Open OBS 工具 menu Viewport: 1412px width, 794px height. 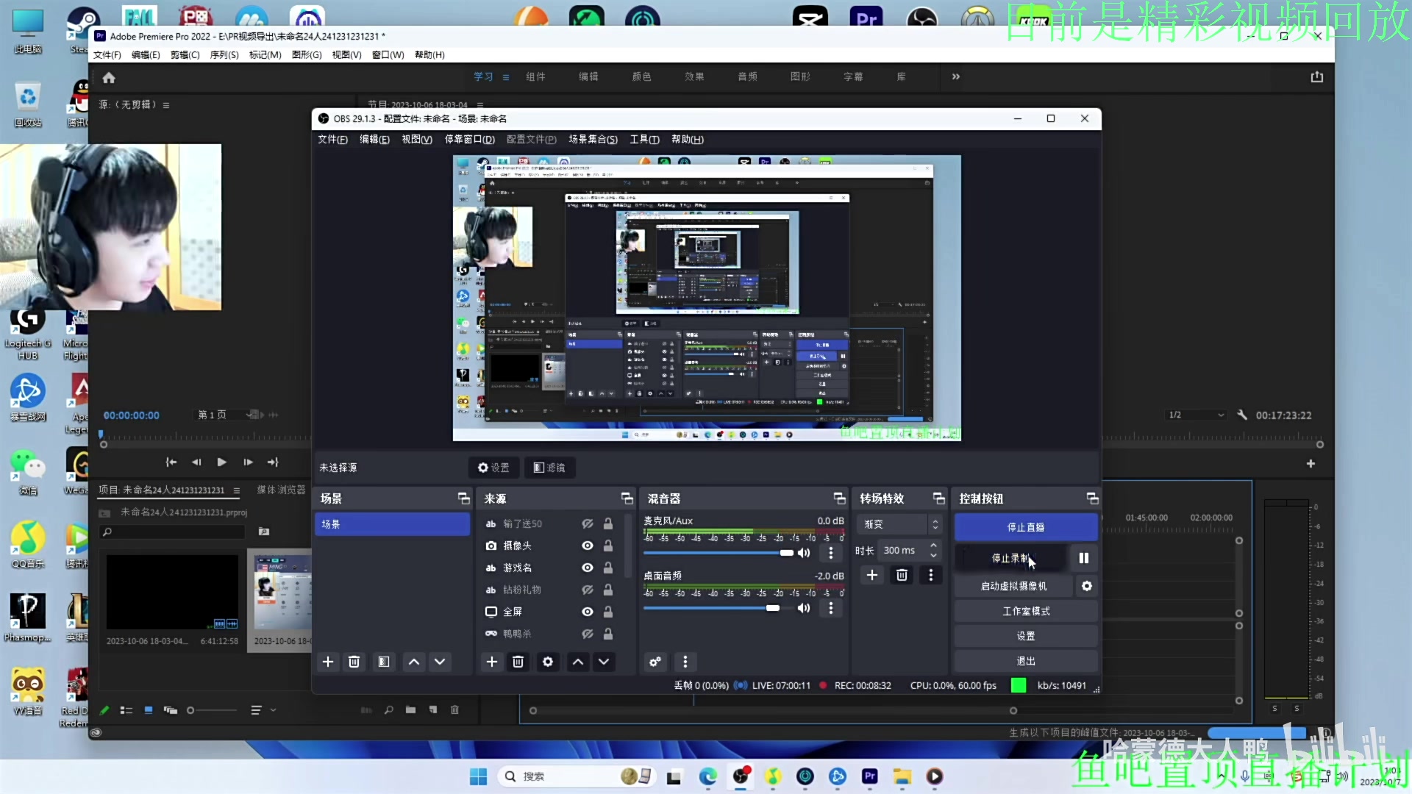(644, 139)
